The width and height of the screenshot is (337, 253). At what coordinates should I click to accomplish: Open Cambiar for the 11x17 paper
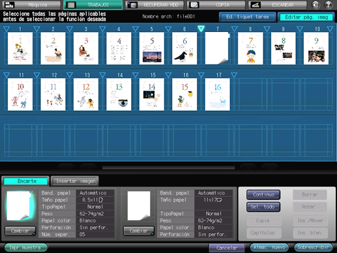(x=139, y=231)
